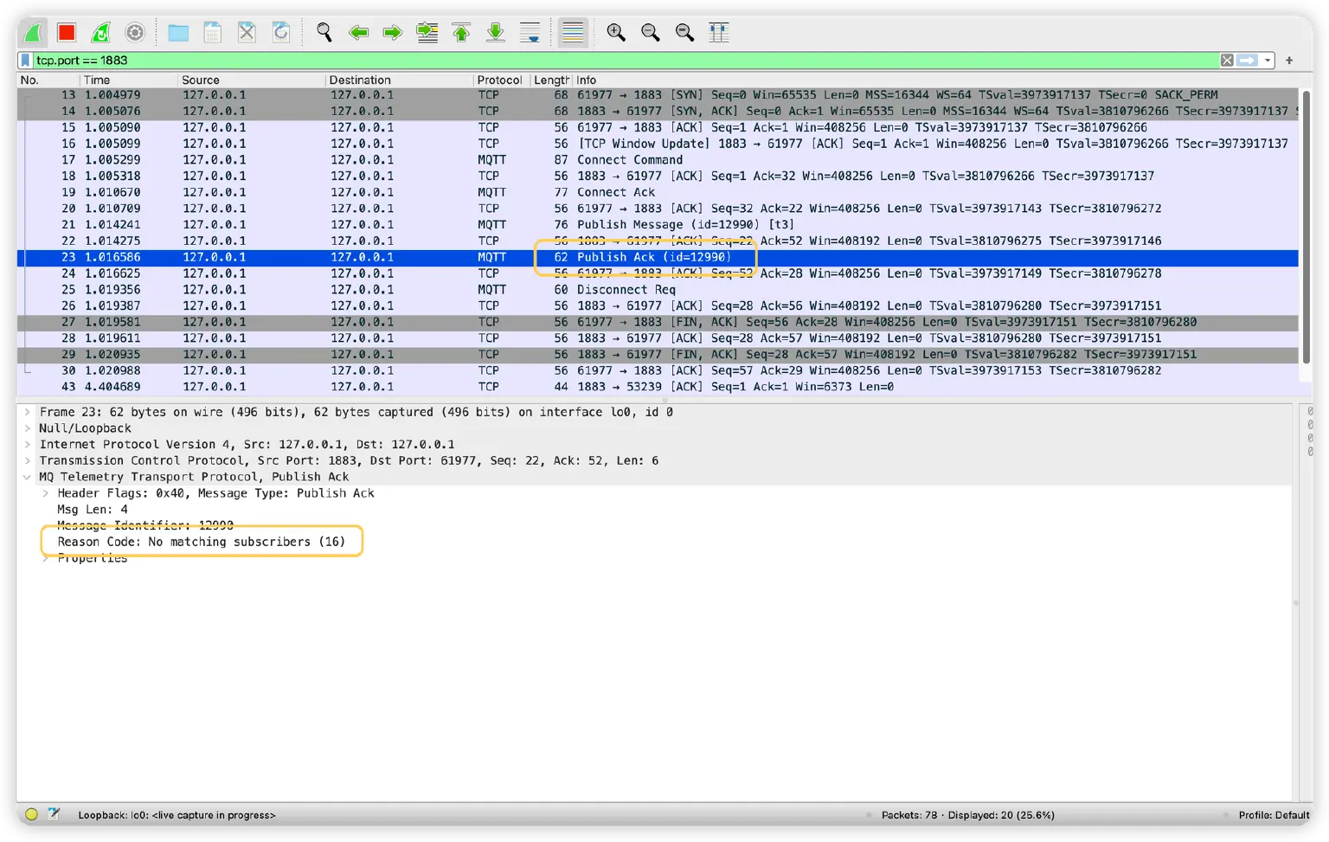Expand the Transmission Control Protocol details row
This screenshot has height=842, width=1329.
point(28,460)
